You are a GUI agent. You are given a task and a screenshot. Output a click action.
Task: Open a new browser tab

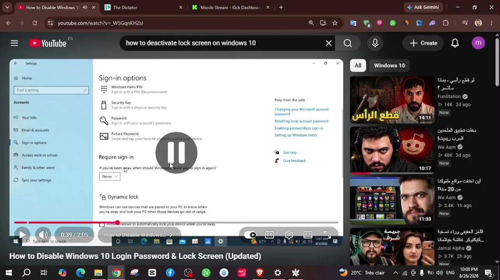tap(281, 7)
